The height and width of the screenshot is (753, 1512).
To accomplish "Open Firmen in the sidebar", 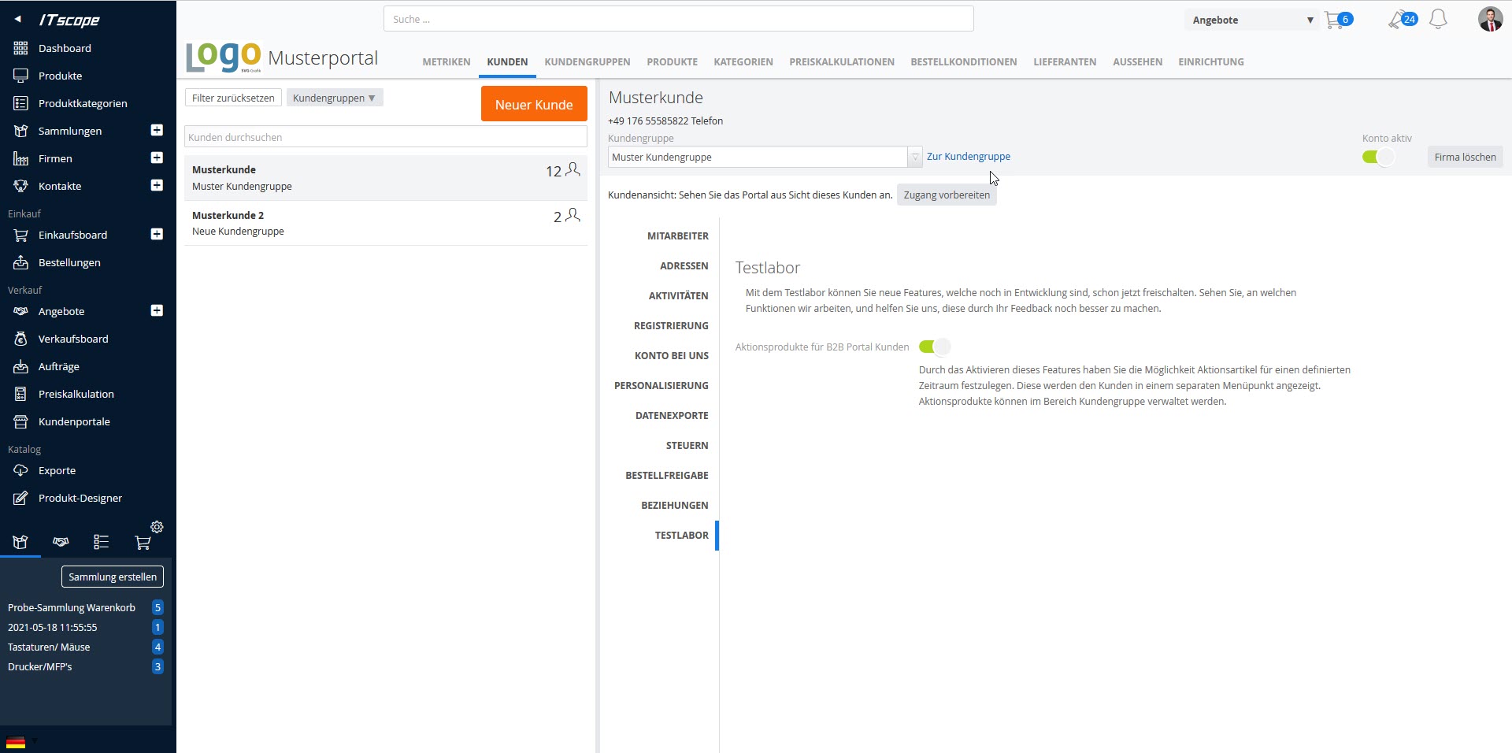I will (x=55, y=158).
